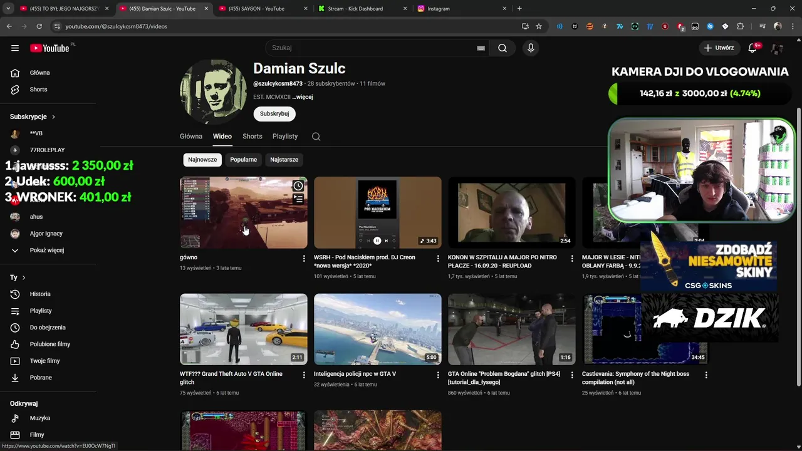The height and width of the screenshot is (451, 802).
Task: Click the magnifier search button
Action: tap(503, 48)
